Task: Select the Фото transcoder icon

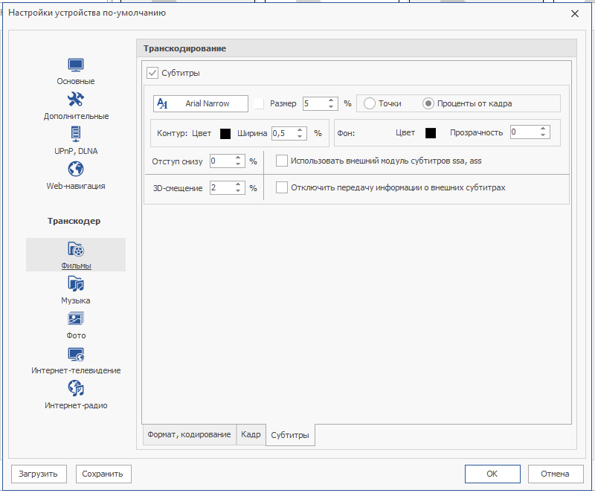Action: click(76, 319)
